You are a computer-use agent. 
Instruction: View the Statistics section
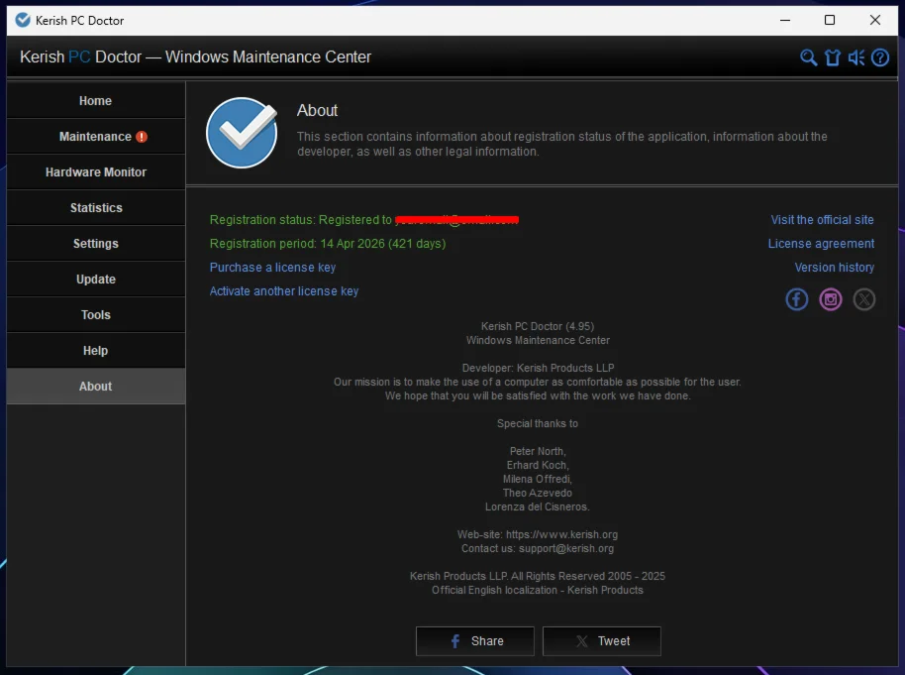click(x=96, y=208)
